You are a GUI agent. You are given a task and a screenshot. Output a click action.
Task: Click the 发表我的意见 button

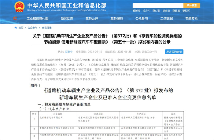click(x=174, y=52)
